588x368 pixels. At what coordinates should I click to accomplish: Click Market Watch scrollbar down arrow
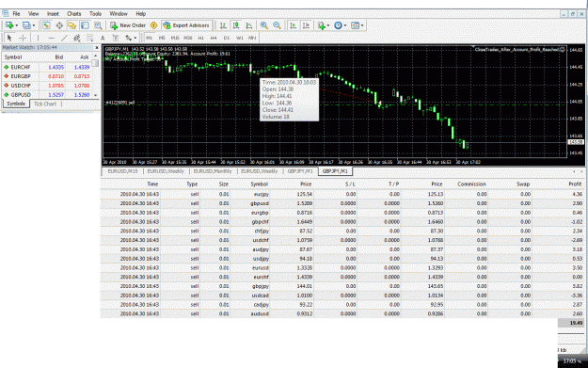pos(96,95)
